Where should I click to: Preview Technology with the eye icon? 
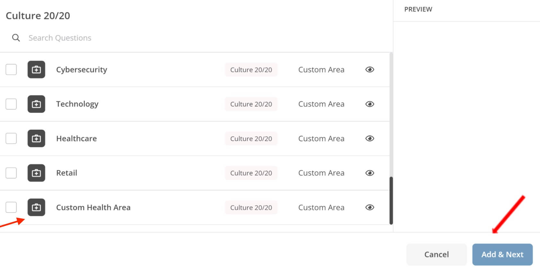(370, 104)
